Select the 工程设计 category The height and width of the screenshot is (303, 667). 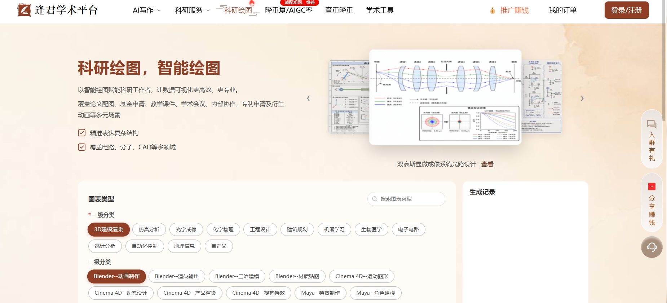coord(260,229)
